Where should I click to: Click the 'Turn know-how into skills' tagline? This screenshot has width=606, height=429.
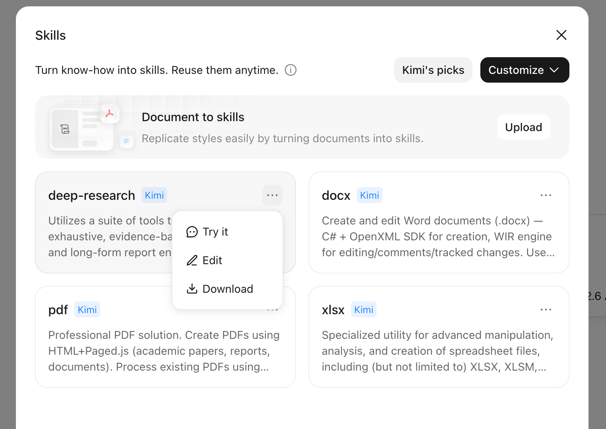coord(157,70)
